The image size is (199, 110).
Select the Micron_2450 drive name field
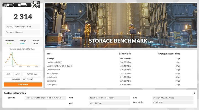coord(22,27)
